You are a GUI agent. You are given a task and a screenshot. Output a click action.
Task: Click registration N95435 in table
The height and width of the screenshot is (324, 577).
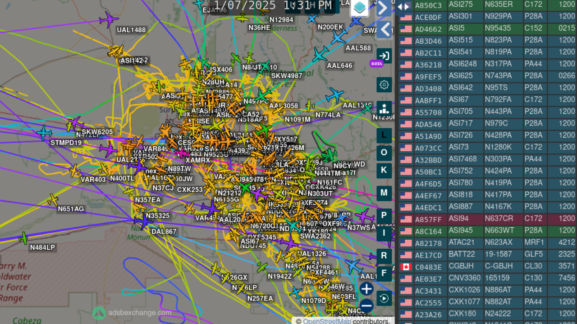pyautogui.click(x=498, y=28)
